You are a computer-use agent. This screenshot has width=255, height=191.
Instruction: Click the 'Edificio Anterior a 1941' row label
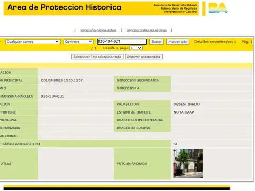tap(21, 144)
